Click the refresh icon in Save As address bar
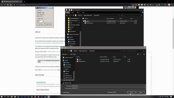The width and height of the screenshot is (174, 98). click(x=124, y=51)
